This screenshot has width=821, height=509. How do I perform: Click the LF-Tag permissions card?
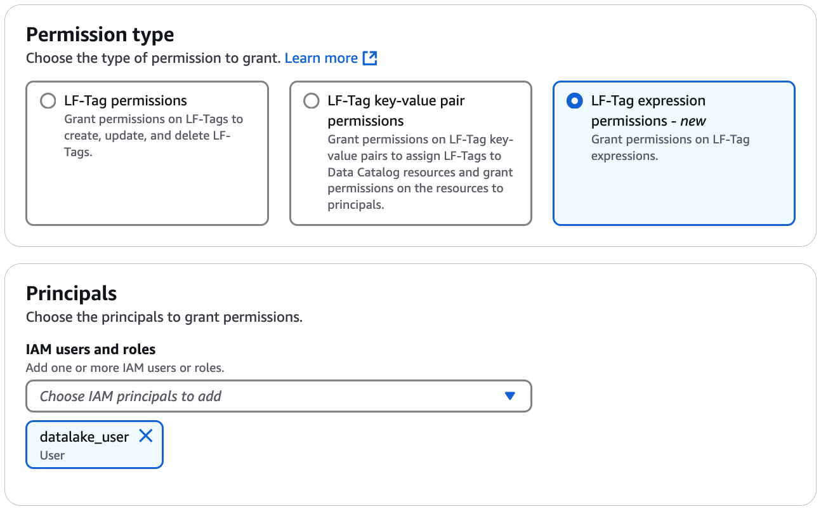[147, 152]
